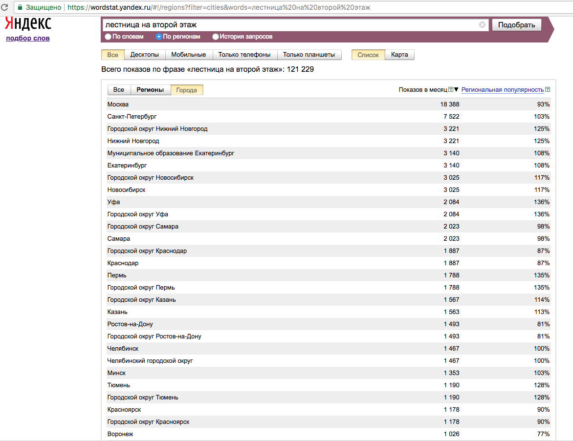Toggle sort arrow next to Показов в месяц
Viewport: 573px width, 441px height.
tap(457, 90)
